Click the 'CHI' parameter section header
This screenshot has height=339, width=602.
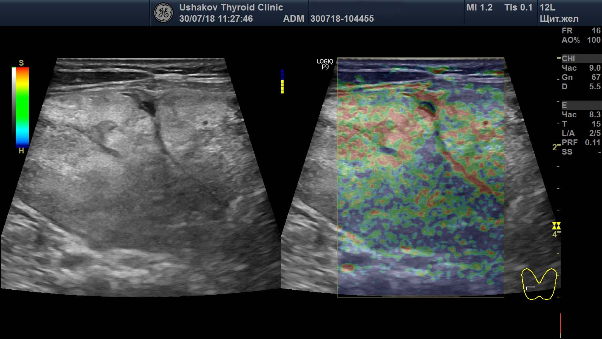pos(581,59)
